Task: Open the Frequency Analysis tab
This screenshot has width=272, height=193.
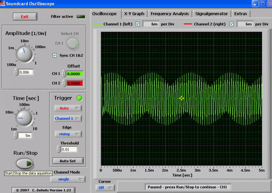Action: tap(170, 14)
